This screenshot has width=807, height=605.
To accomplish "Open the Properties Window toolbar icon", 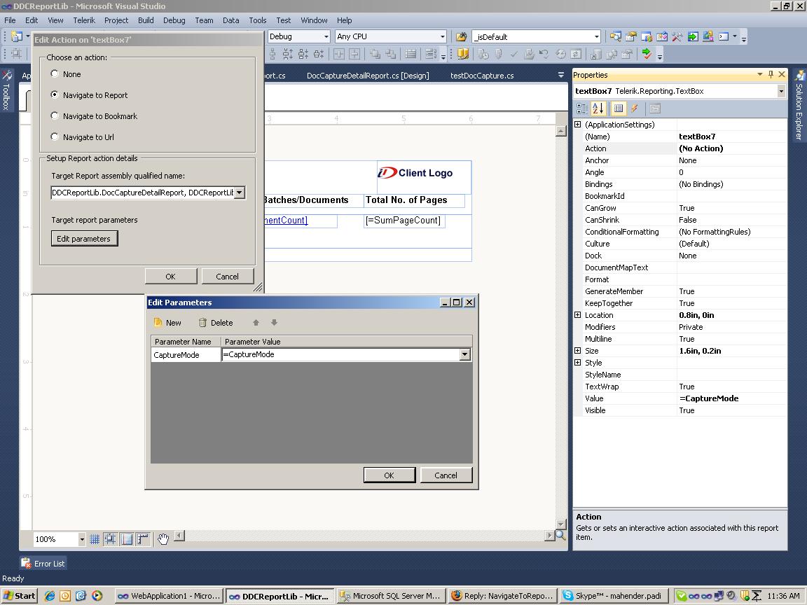I will point(631,36).
